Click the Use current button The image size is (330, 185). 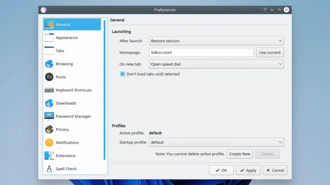270,52
